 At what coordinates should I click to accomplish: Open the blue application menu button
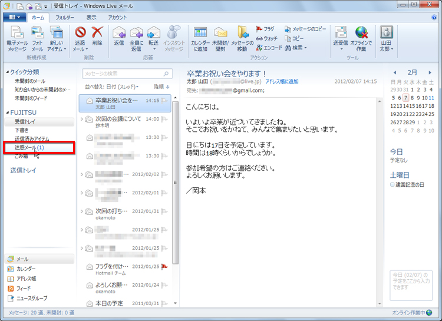pos(15,17)
